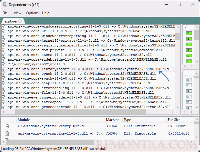Click file icon next to kernel32-private-l1-1-0.dll row
This screenshot has height=152, width=200.
click(x=3, y=41)
